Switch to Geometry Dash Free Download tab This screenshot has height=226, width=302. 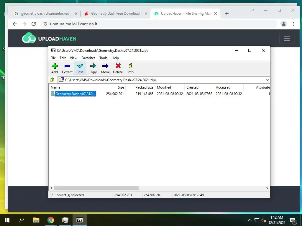pos(115,14)
